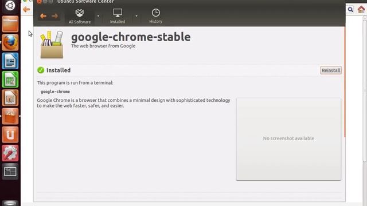This screenshot has width=367, height=206.
Task: Launch LibreOffice Impress from the dock
Action: 10,98
